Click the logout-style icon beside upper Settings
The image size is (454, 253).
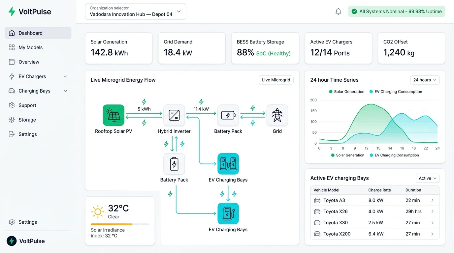pos(12,134)
